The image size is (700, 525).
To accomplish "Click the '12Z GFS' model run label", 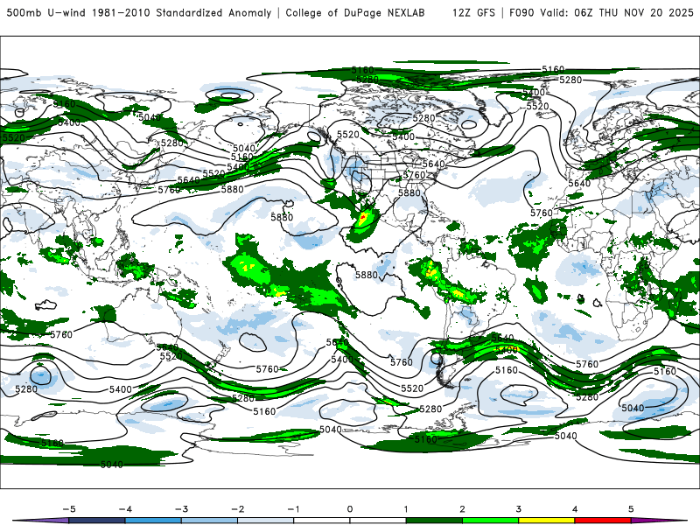I will (x=473, y=12).
